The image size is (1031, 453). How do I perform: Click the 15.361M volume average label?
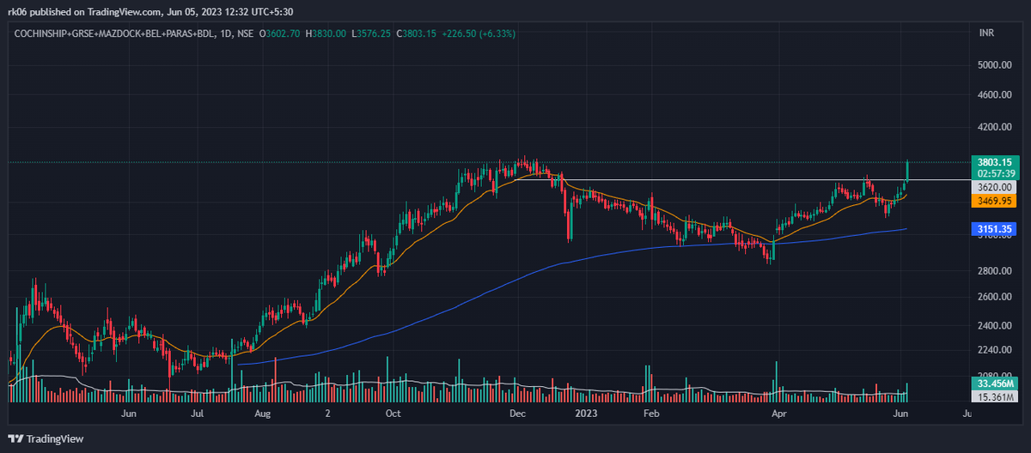(x=994, y=396)
